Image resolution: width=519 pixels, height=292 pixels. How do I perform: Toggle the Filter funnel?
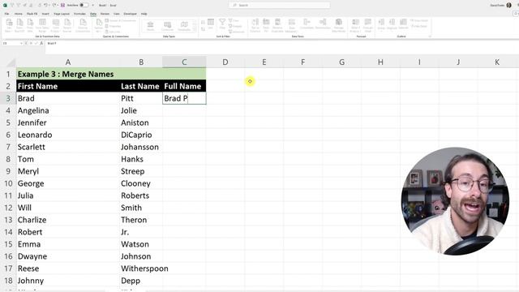point(222,24)
